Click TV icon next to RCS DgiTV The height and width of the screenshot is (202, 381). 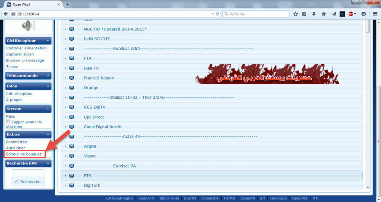tap(72, 107)
